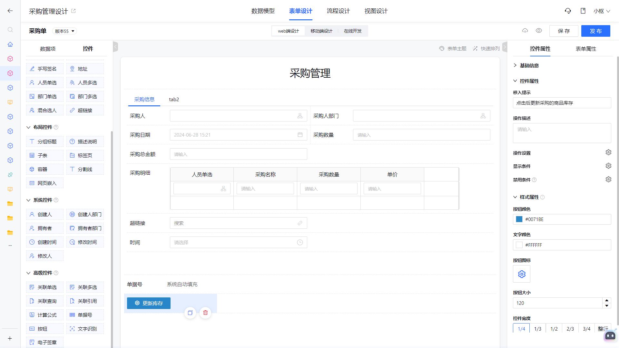This screenshot has height=348, width=619.
Task: Select the 容器 layout control
Action: pyautogui.click(x=44, y=169)
